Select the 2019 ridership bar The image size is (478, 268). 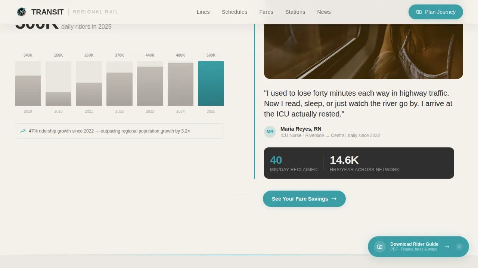[x=28, y=90]
